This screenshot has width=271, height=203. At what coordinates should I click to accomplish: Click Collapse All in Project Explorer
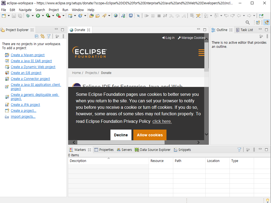tap(36, 36)
